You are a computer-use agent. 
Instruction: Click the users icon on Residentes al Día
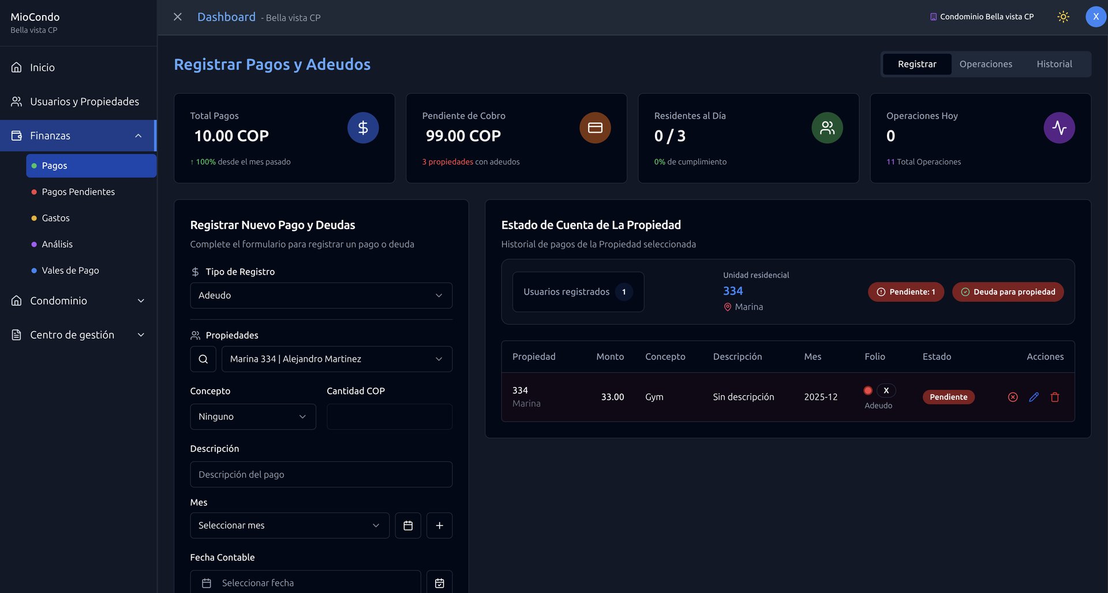point(827,127)
